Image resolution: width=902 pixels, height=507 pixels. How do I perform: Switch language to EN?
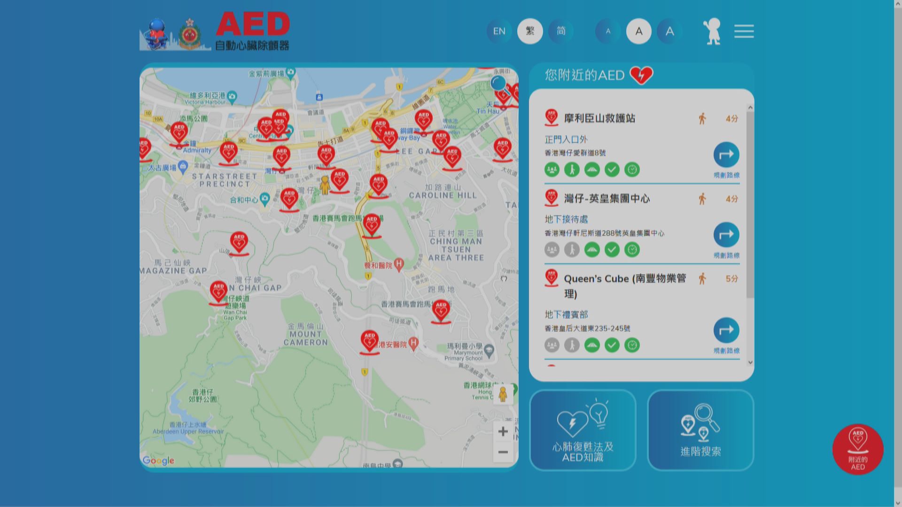pyautogui.click(x=499, y=31)
